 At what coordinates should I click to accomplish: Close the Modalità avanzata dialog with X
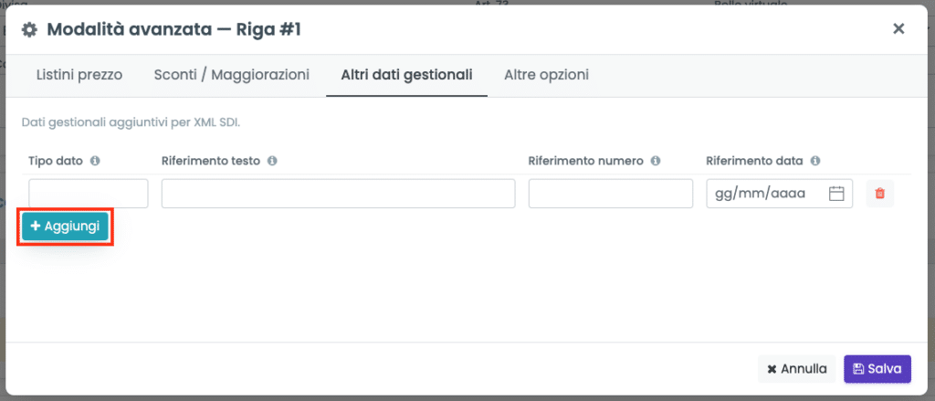point(898,28)
